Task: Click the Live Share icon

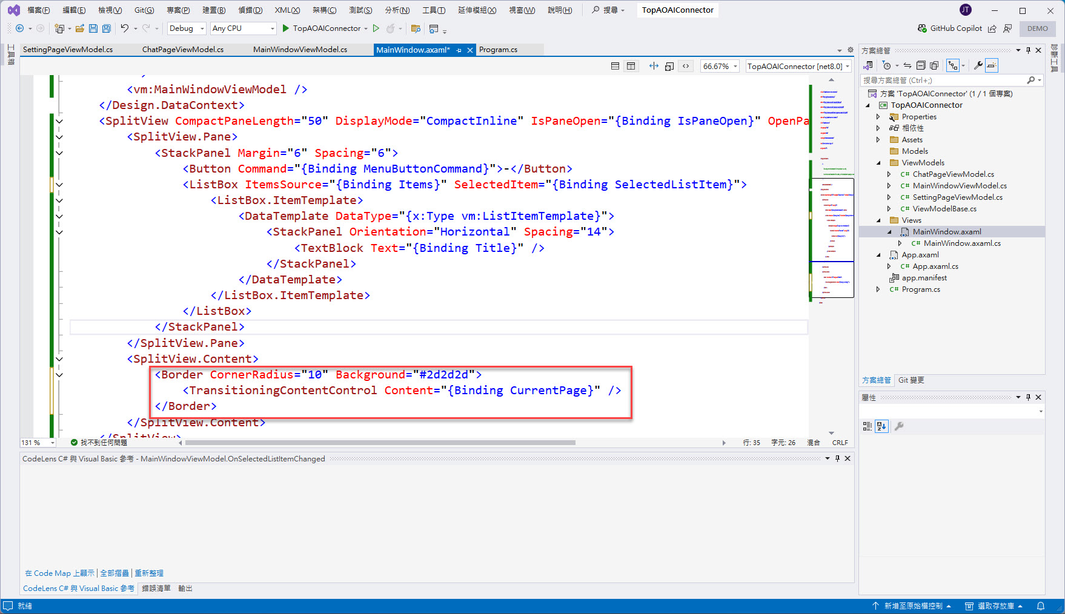Action: 992,28
